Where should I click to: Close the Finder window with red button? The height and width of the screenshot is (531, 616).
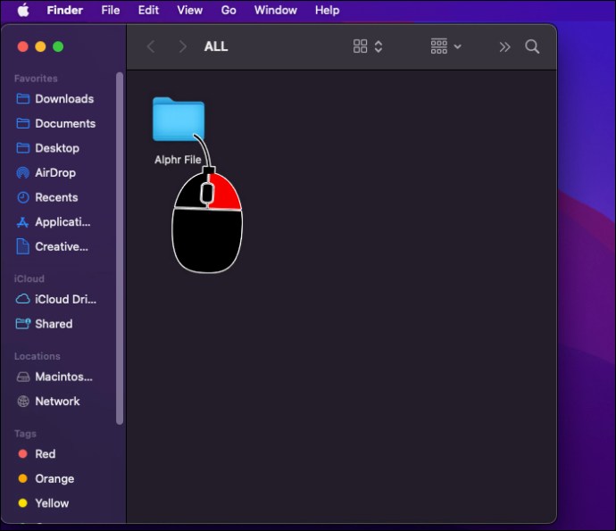click(x=23, y=46)
